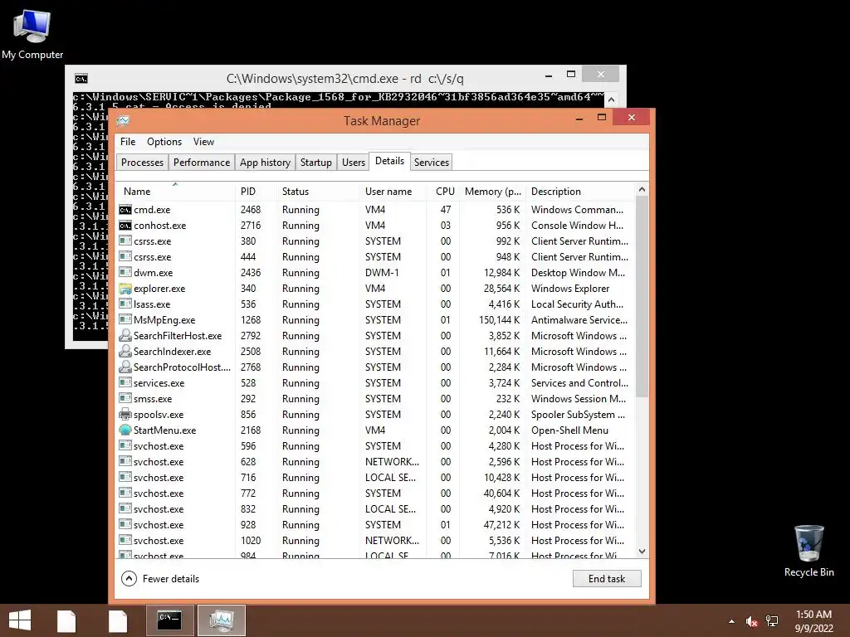This screenshot has width=850, height=637.
Task: Click the cmd window title bar icon
Action: pos(81,79)
